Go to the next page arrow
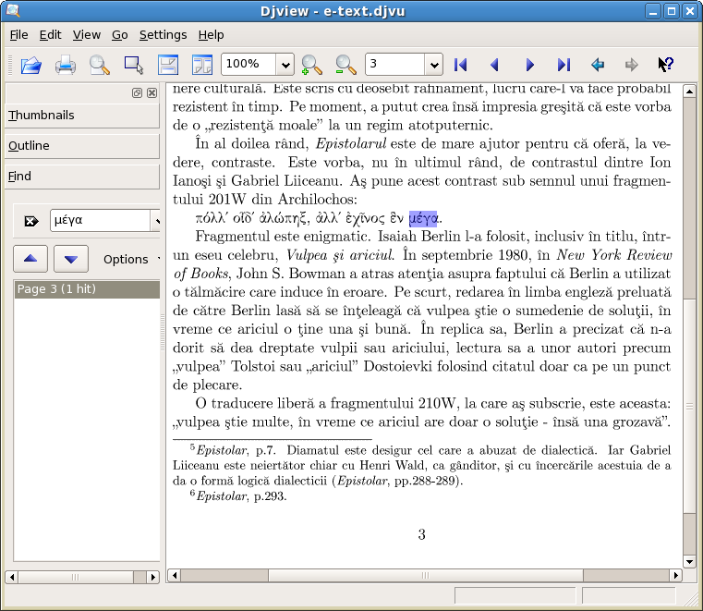The image size is (703, 611). pos(529,65)
